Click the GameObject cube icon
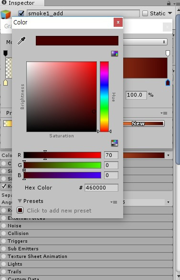 pyautogui.click(x=6, y=14)
